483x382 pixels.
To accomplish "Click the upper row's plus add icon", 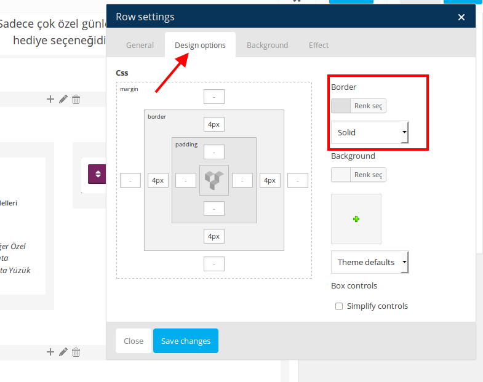I will point(50,99).
